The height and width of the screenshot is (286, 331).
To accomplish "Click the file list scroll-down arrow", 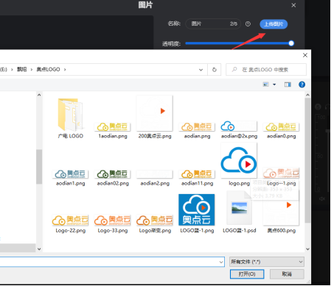I will 307,249.
